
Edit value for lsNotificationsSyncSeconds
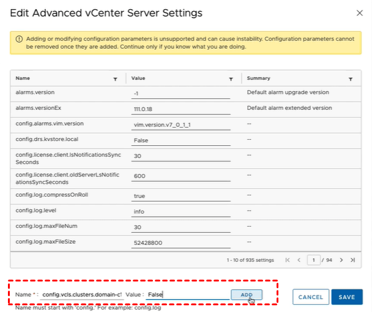pyautogui.click(x=180, y=156)
